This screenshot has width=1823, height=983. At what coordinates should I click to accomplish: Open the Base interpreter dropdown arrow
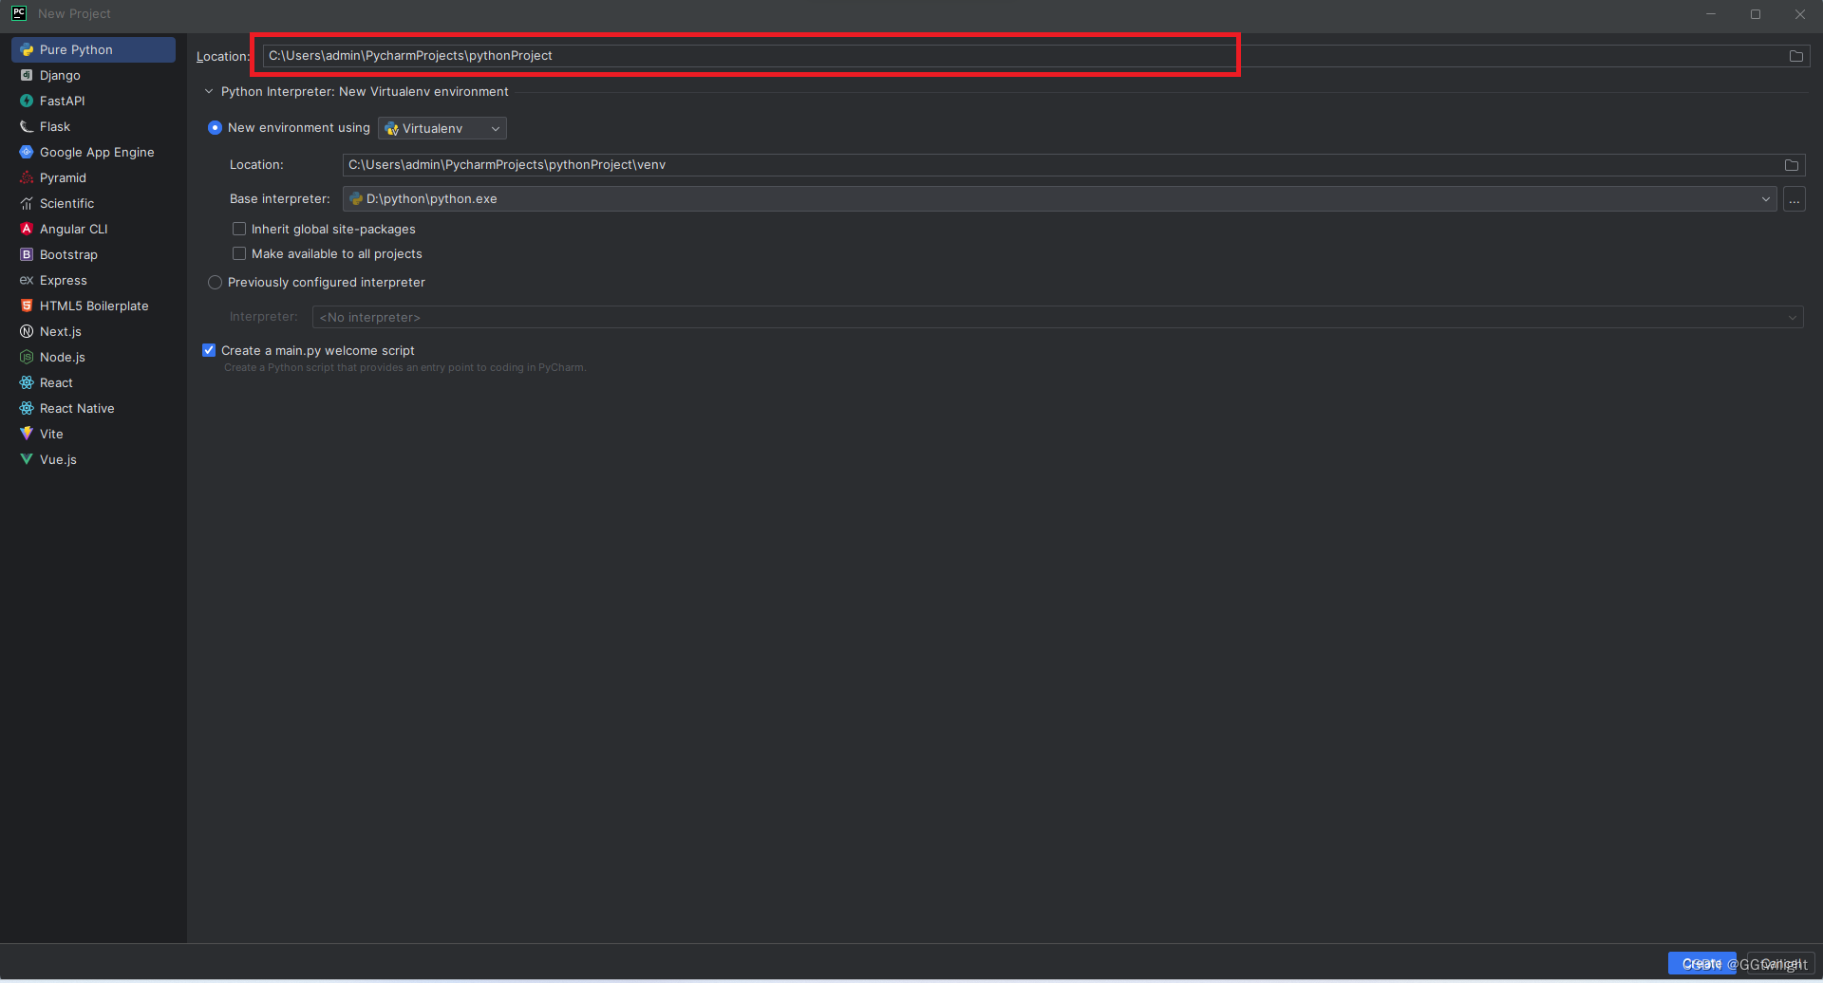tap(1766, 199)
